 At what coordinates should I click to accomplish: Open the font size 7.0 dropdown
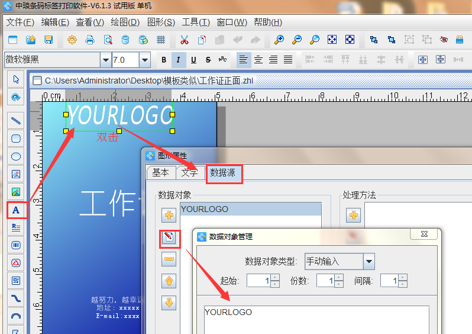click(x=145, y=60)
